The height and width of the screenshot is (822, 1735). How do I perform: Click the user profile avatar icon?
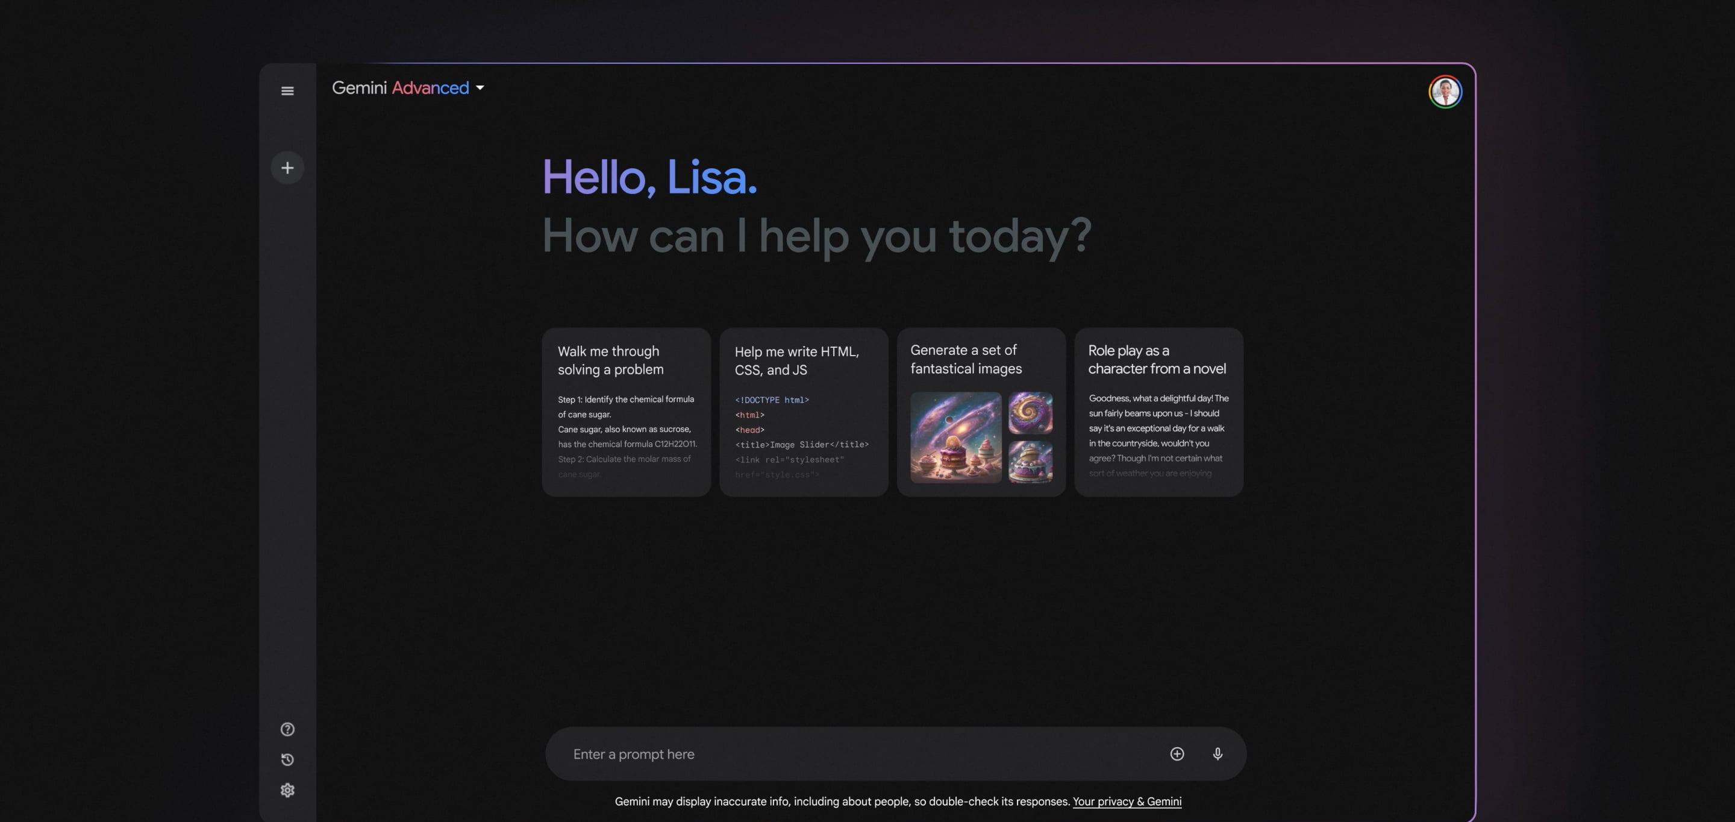pyautogui.click(x=1445, y=90)
